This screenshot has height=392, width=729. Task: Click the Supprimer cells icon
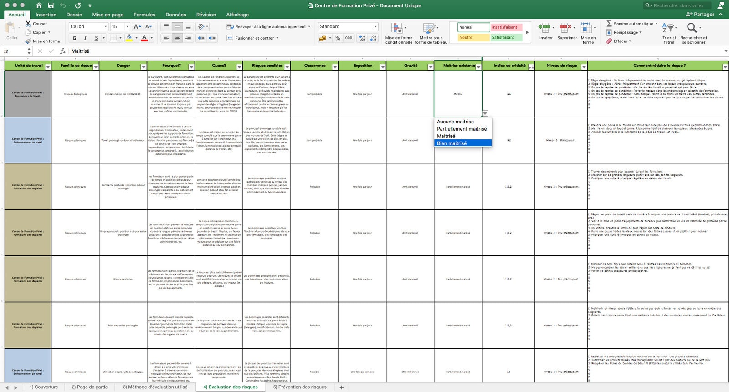(x=565, y=28)
